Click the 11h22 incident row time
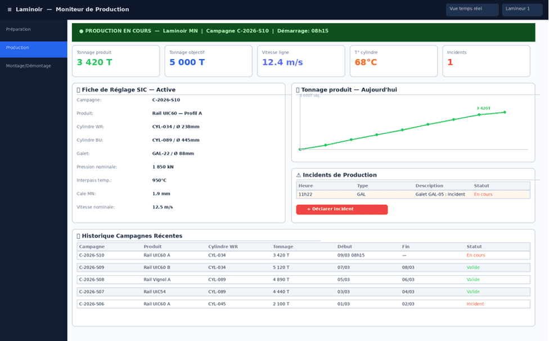The width and height of the screenshot is (549, 341). point(305,194)
